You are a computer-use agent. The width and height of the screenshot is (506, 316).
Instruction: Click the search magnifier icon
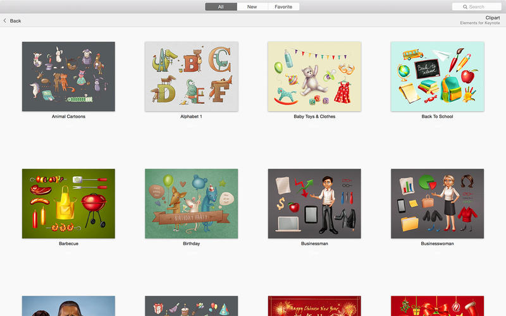coord(465,7)
